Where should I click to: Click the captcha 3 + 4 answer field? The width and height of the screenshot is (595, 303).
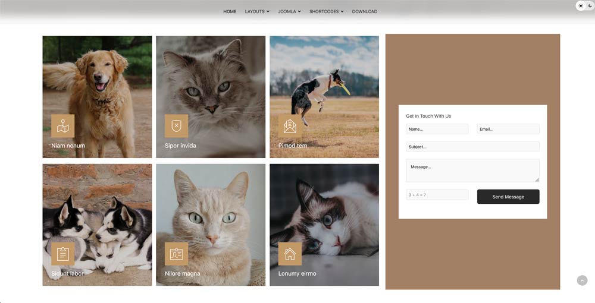click(437, 195)
